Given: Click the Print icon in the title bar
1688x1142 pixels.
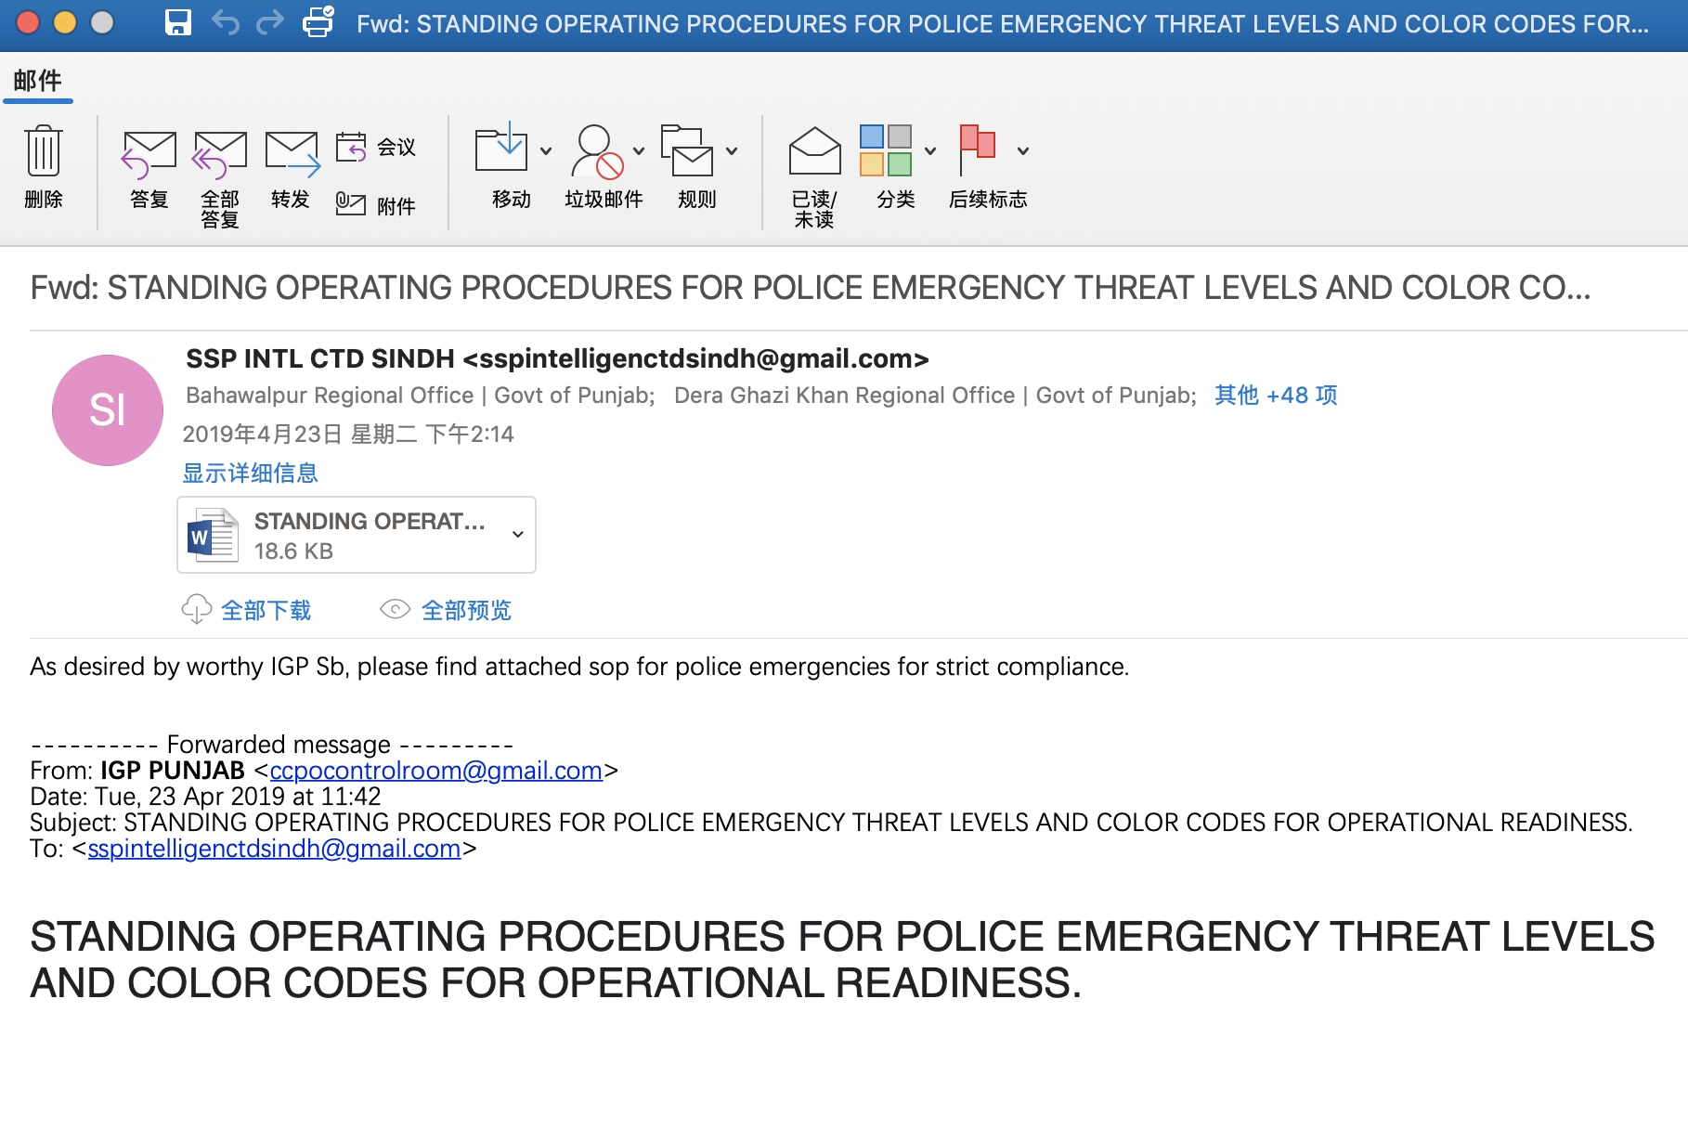Looking at the screenshot, I should (x=318, y=21).
